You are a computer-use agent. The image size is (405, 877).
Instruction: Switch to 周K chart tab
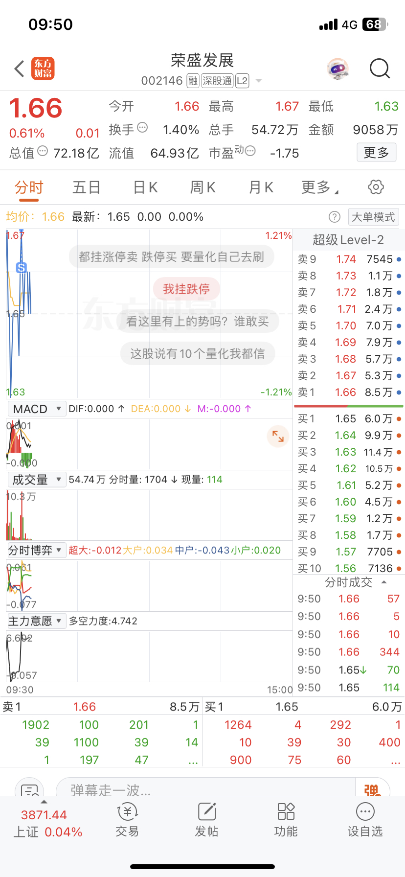point(202,187)
